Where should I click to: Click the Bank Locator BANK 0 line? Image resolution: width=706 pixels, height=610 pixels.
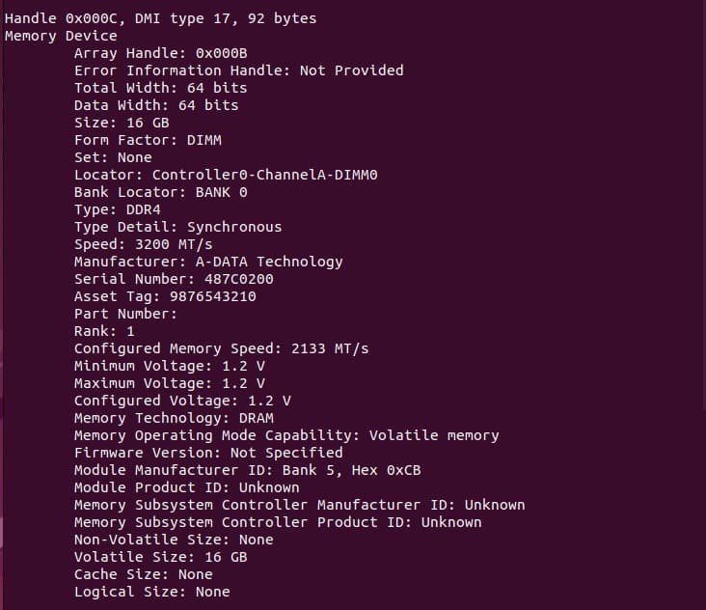pyautogui.click(x=161, y=192)
